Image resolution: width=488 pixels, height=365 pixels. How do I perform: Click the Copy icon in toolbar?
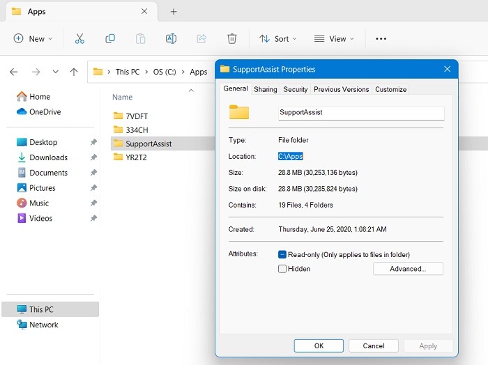point(110,39)
